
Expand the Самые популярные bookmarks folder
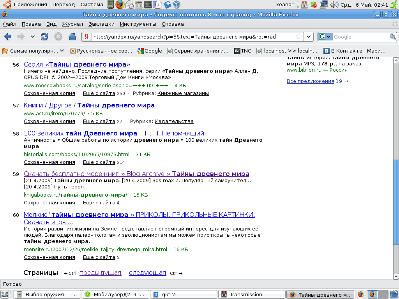(33, 51)
